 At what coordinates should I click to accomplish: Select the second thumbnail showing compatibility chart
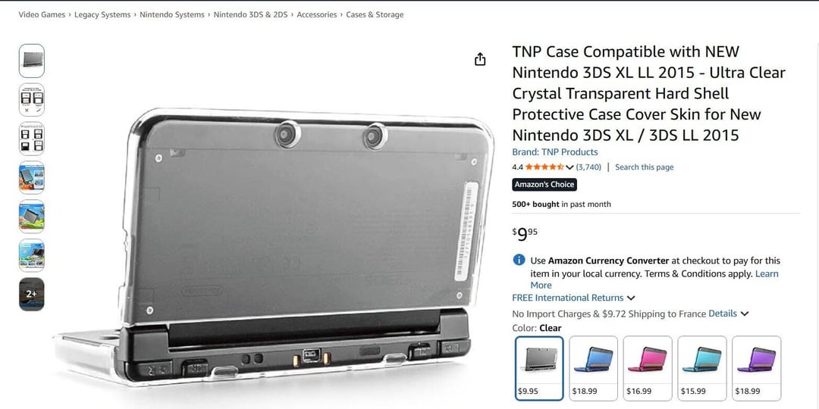32,100
